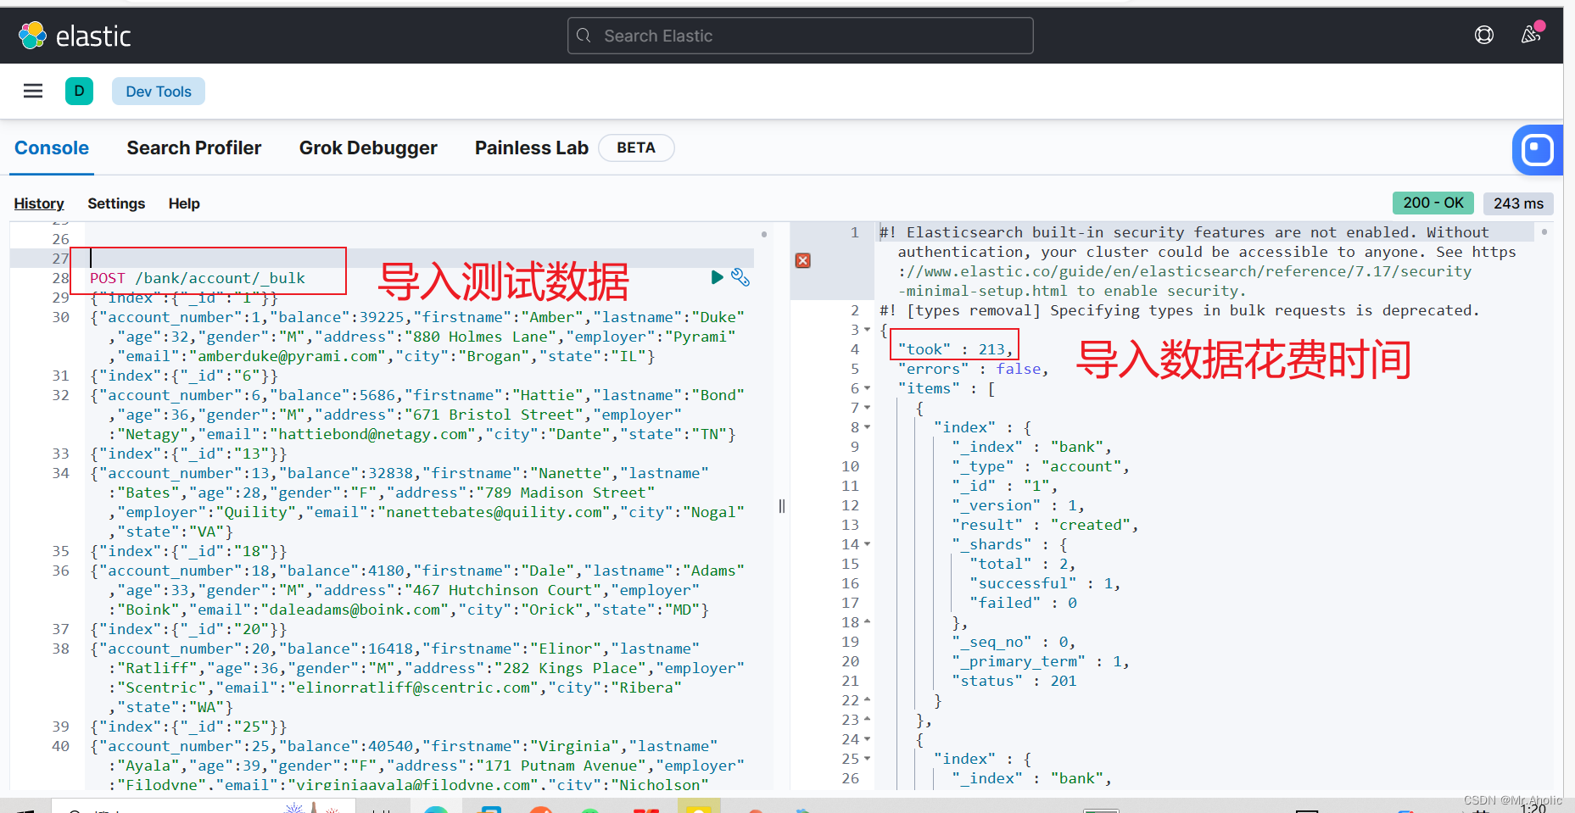Screen dimensions: 1575x813
Task: Open the blue chat widget button
Action: click(x=1538, y=150)
